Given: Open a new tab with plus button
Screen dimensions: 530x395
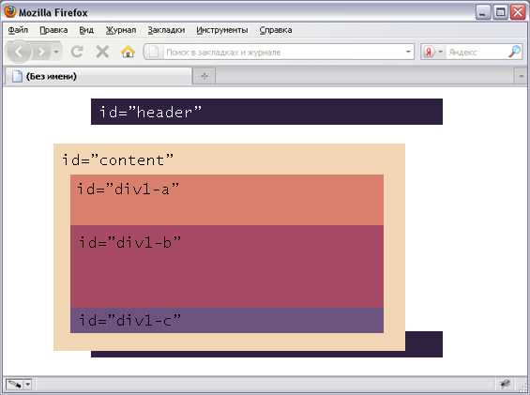Looking at the screenshot, I should pos(204,76).
